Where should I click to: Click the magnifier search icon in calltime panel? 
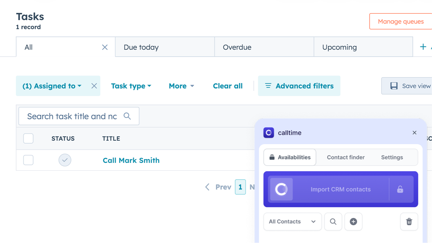pyautogui.click(x=333, y=222)
